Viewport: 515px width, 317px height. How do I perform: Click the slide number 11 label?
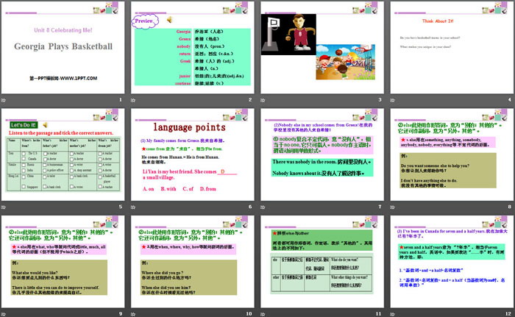(x=378, y=314)
